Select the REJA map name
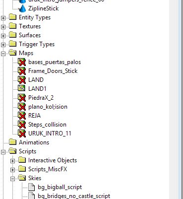 34,116
